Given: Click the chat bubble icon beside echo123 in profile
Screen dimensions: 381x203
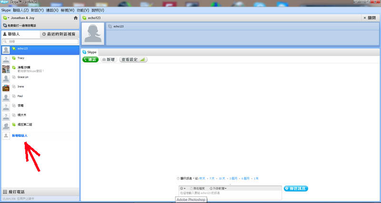Looking at the screenshot, I should point(110,26).
